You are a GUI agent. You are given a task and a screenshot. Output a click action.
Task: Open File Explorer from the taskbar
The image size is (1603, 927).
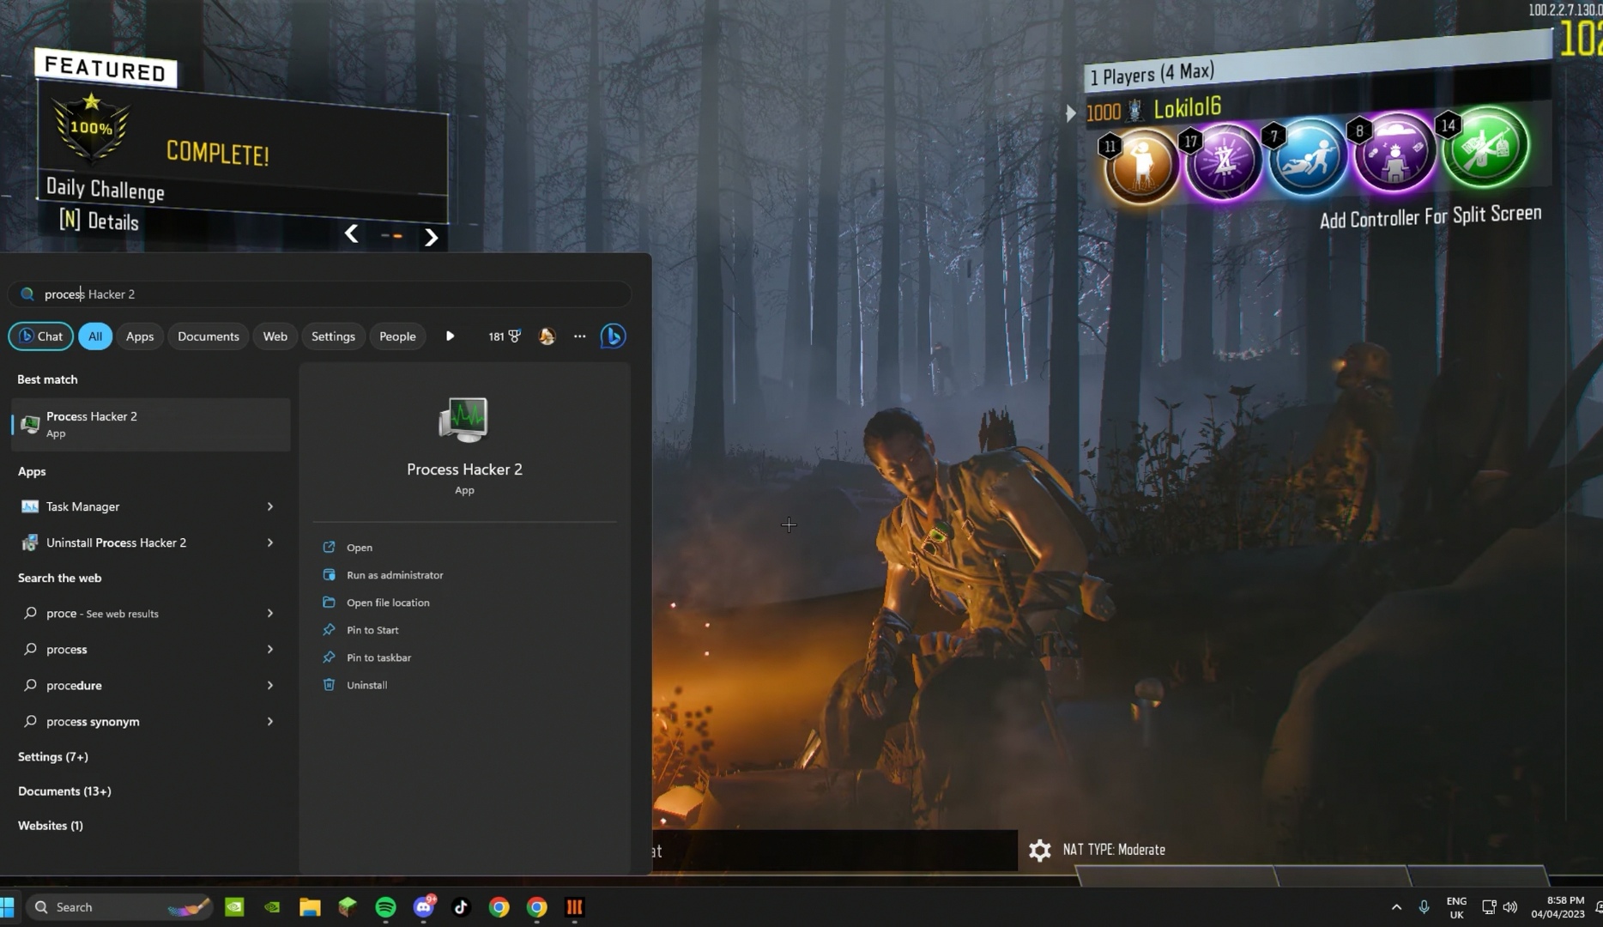click(310, 907)
